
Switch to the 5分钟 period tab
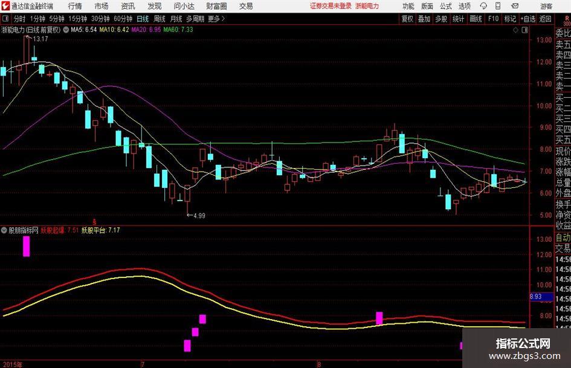57,19
